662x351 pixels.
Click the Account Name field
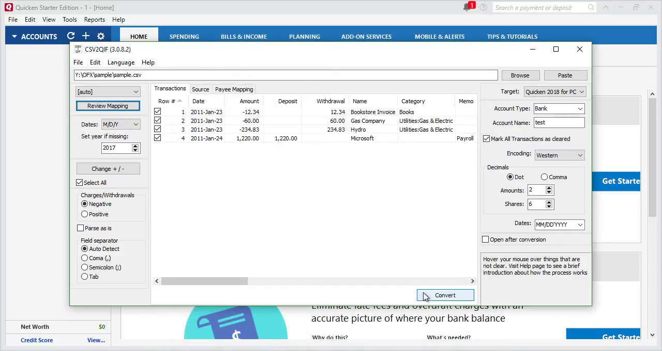559,122
